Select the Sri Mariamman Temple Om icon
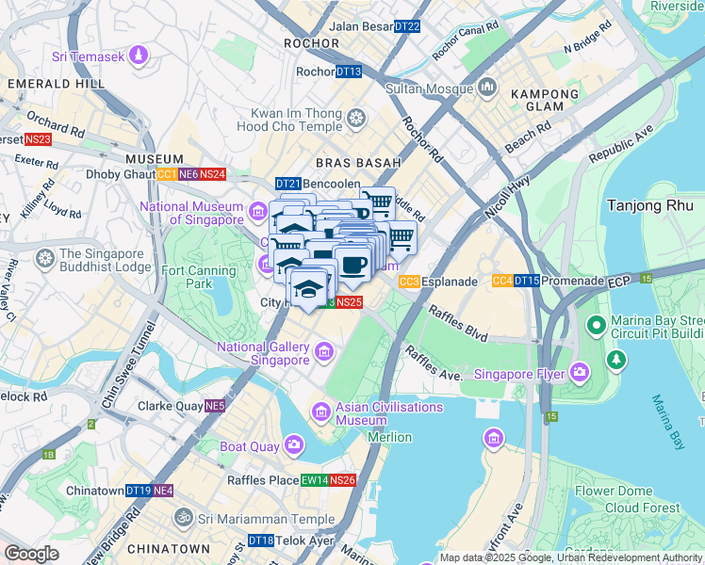This screenshot has width=705, height=565. point(183,518)
